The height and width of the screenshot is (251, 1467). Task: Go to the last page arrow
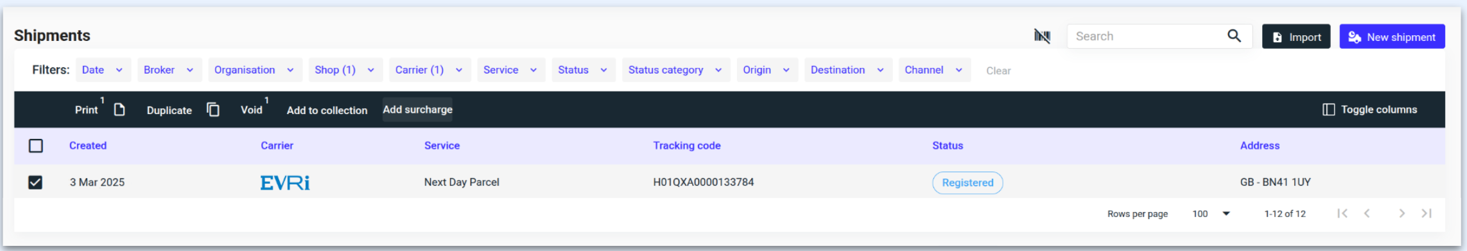1427,213
